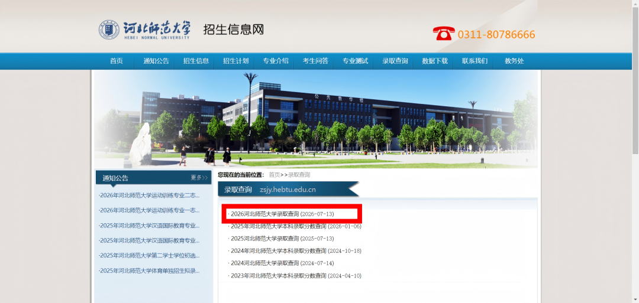This screenshot has width=639, height=303.
Task: Open first 2025年河北师范大学汉语国际教育专业... notice
Action: [x=149, y=225]
